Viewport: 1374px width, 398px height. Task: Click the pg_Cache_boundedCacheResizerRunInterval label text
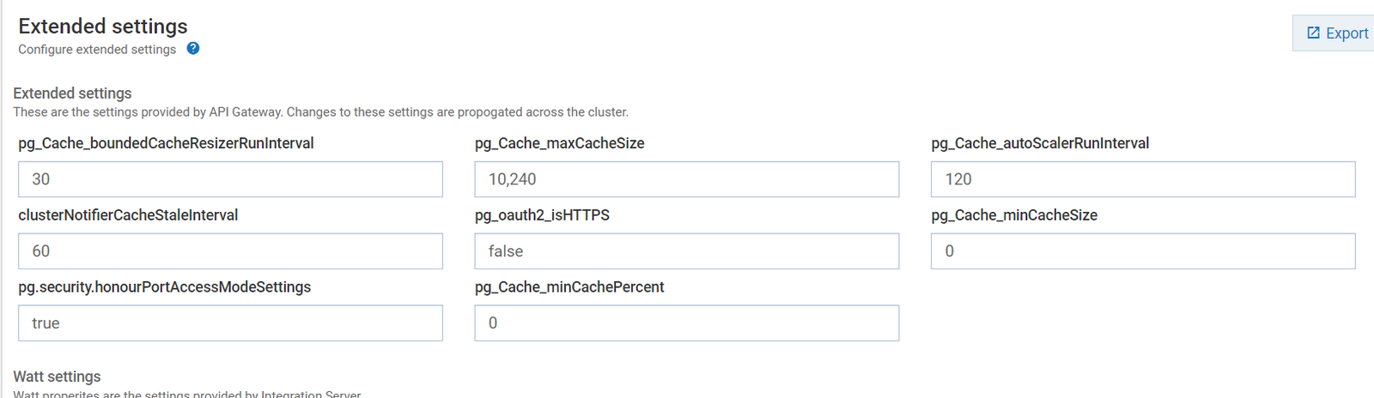coord(166,143)
